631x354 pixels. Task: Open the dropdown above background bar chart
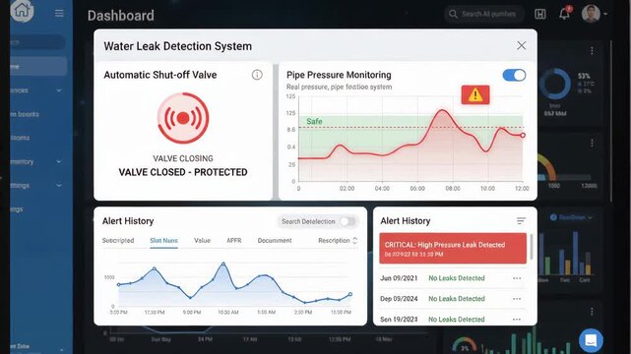571,217
